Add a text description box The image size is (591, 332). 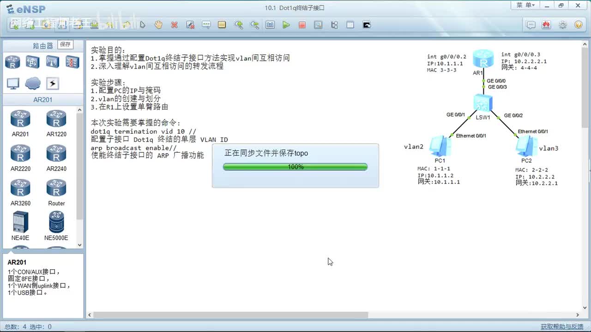[x=206, y=25]
